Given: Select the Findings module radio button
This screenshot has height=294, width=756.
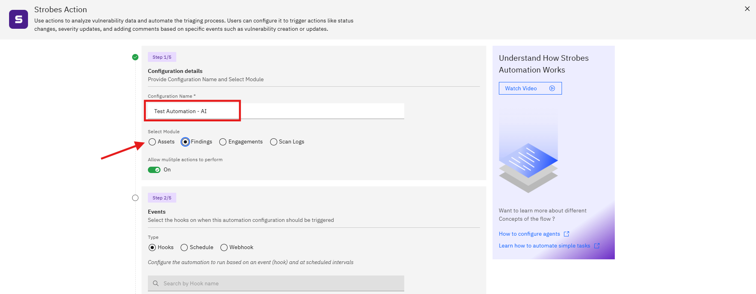Looking at the screenshot, I should (x=185, y=142).
